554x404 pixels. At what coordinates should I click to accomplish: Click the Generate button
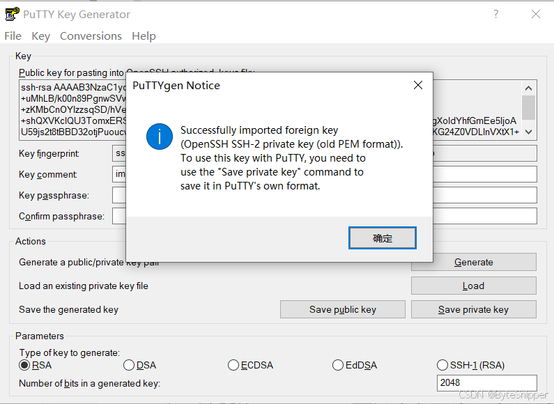coord(473,262)
